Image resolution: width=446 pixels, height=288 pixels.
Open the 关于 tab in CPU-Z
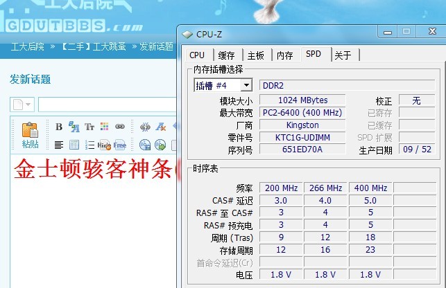click(343, 55)
